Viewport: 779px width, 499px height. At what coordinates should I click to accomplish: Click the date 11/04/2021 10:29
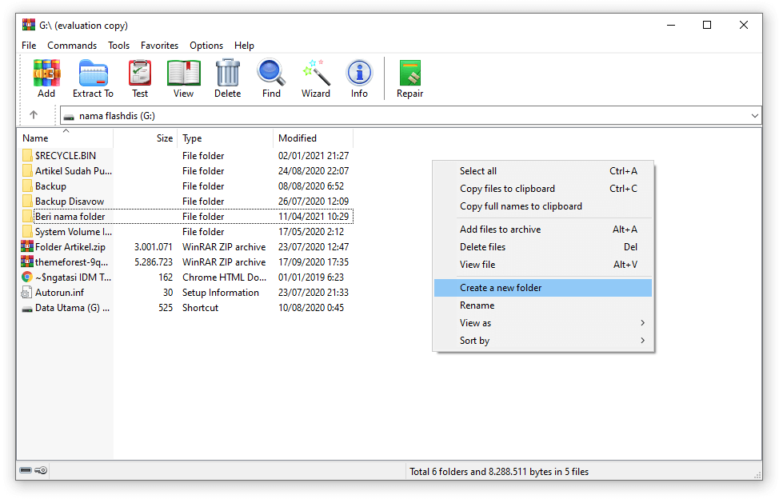pos(314,217)
